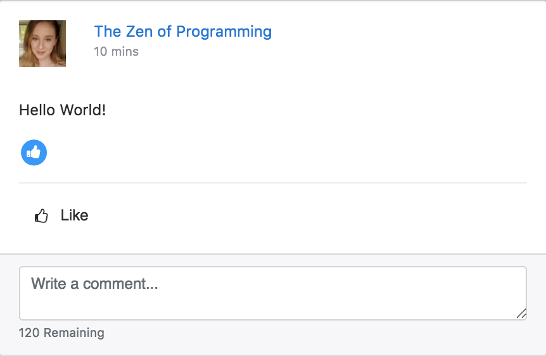
Task: Click the word "World!" in the post
Action: tap(83, 110)
